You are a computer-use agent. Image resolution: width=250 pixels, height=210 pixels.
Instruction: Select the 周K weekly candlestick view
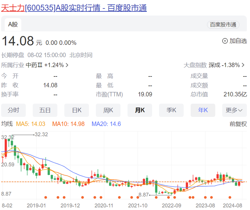tap(108, 110)
